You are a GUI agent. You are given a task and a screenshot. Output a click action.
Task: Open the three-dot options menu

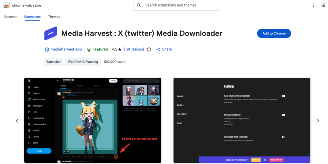[314, 5]
